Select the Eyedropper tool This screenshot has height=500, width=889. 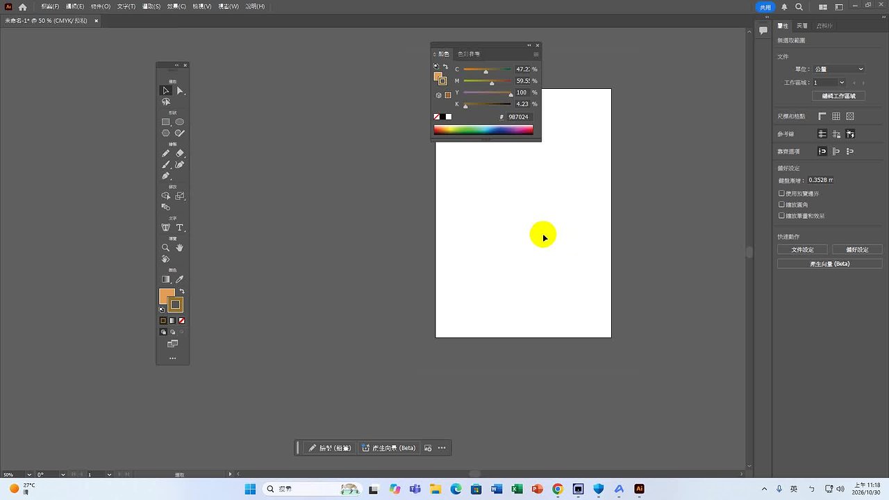(180, 279)
